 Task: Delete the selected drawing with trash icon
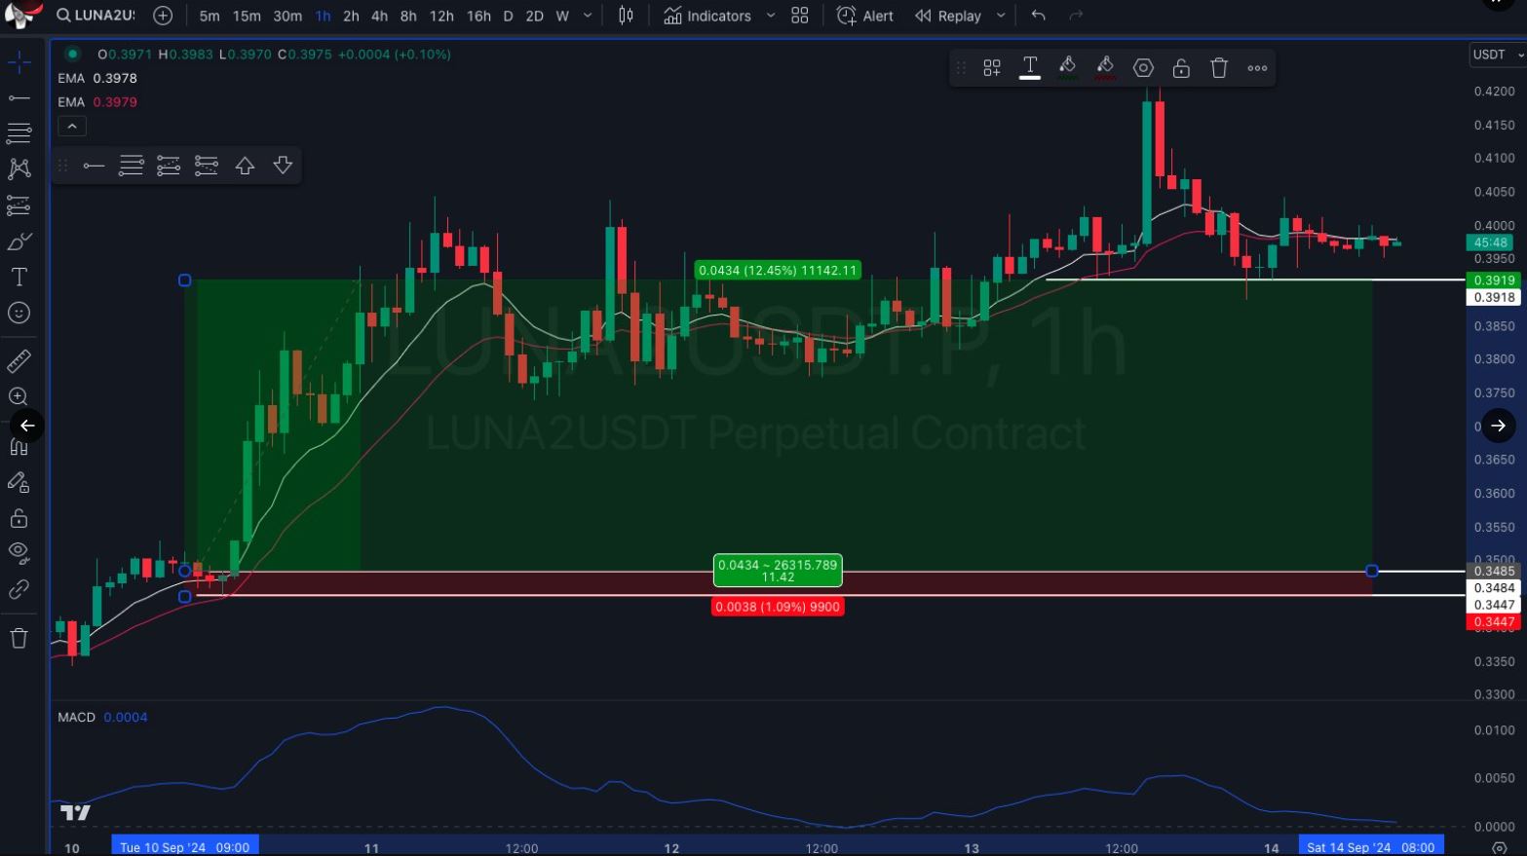point(1219,68)
